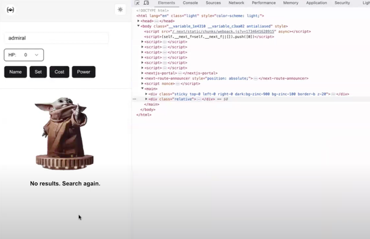
Task: Click the webpack.js script source link
Action: 223,31
